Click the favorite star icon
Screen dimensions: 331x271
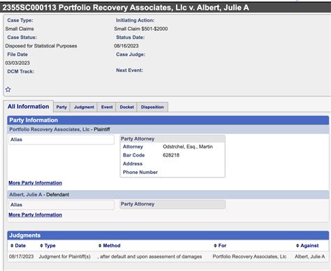pos(8,89)
